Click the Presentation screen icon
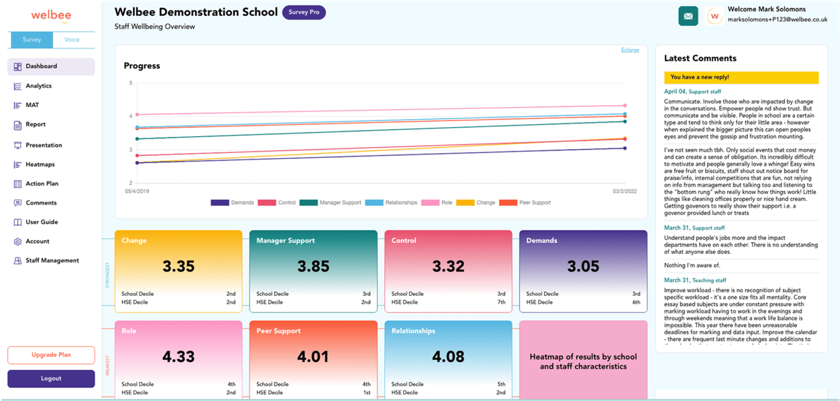This screenshot has height=401, width=840. 18,145
